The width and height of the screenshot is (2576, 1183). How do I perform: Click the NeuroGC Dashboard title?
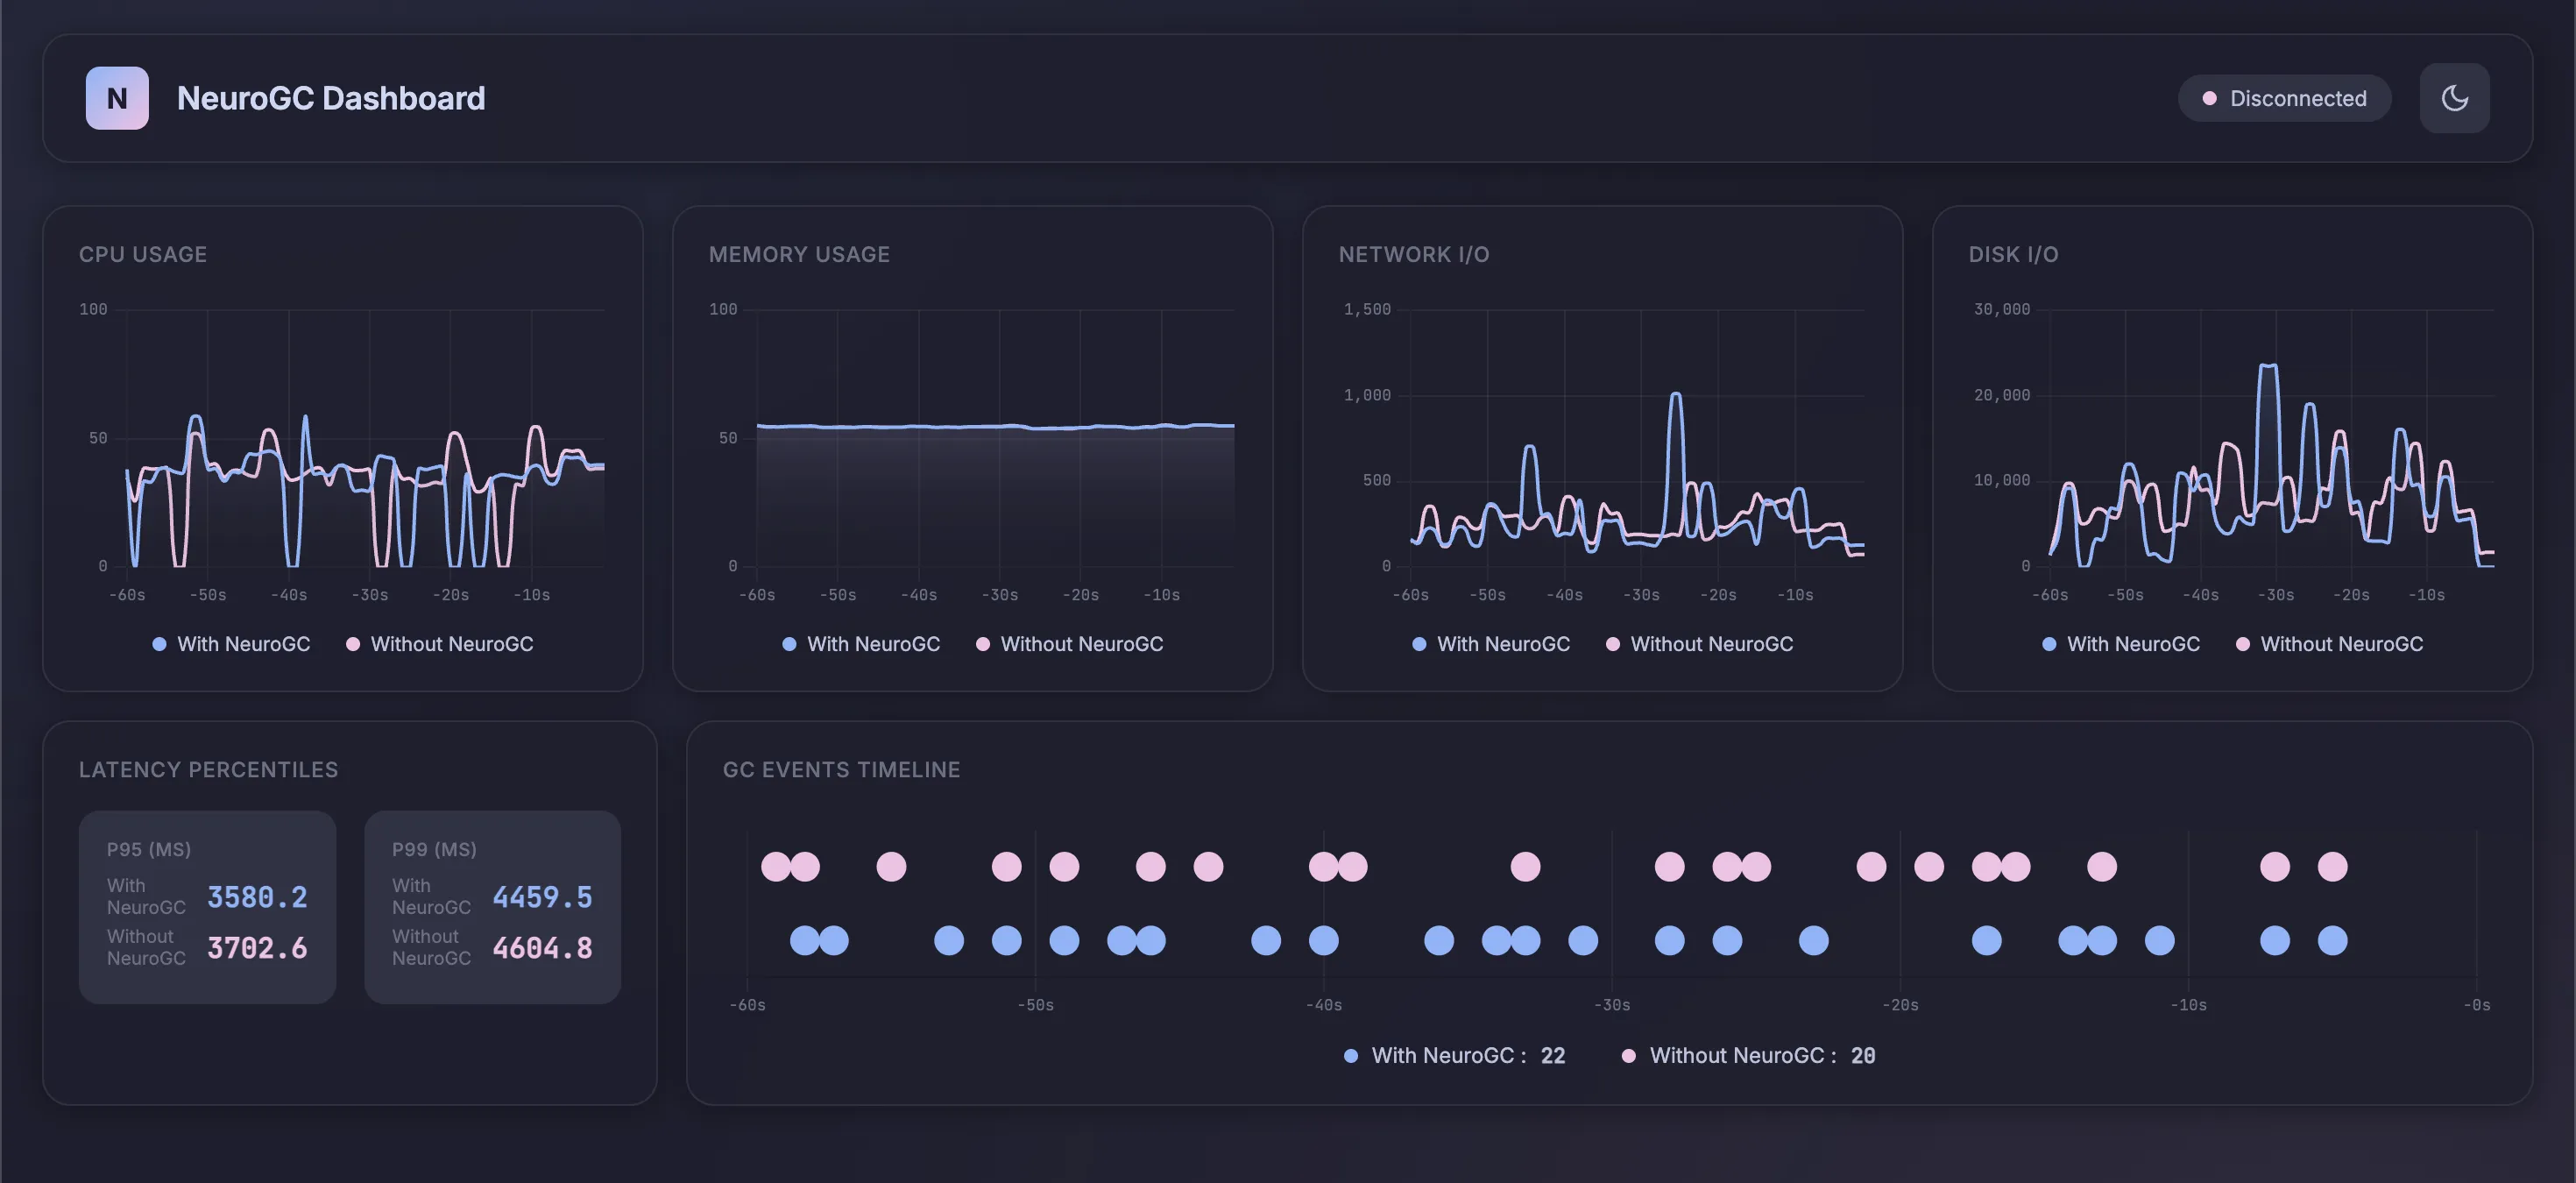[331, 98]
